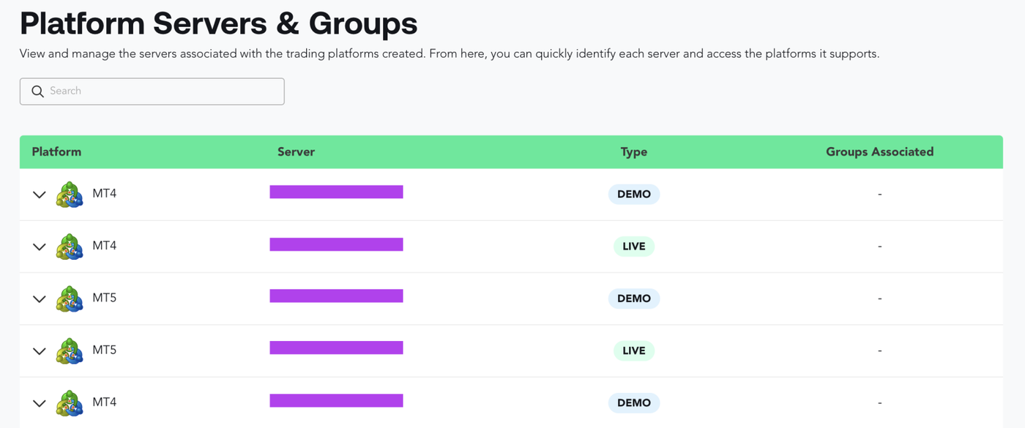Click the MetaTrader icon in the MT5 LIVE row
The width and height of the screenshot is (1025, 428).
70,350
